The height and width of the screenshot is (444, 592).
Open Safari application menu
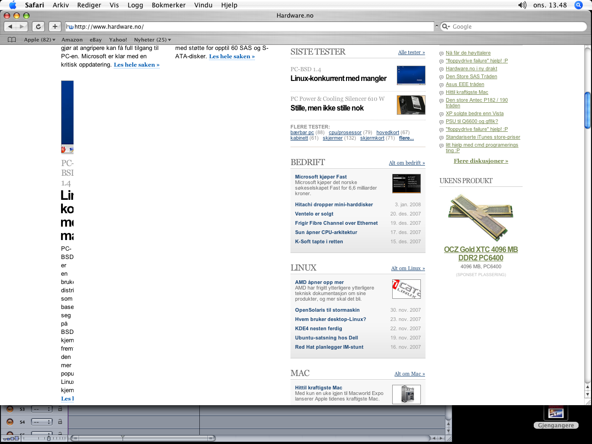click(x=34, y=5)
